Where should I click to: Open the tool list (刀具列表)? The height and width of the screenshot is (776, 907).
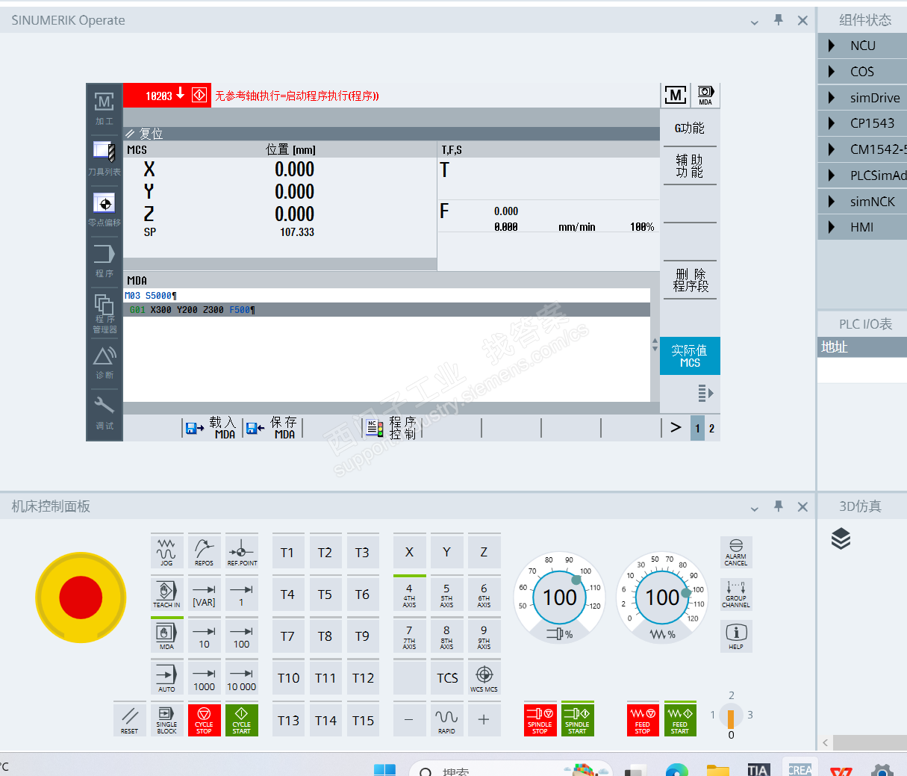pos(104,159)
